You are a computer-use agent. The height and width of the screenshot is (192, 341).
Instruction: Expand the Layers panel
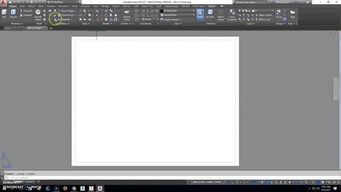(250, 23)
